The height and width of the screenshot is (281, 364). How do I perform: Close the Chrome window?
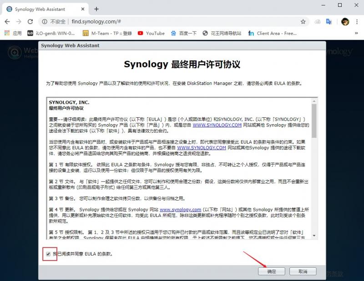point(356,5)
